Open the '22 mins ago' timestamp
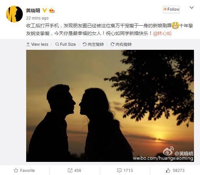The width and height of the screenshot is (200, 175). click(37, 18)
